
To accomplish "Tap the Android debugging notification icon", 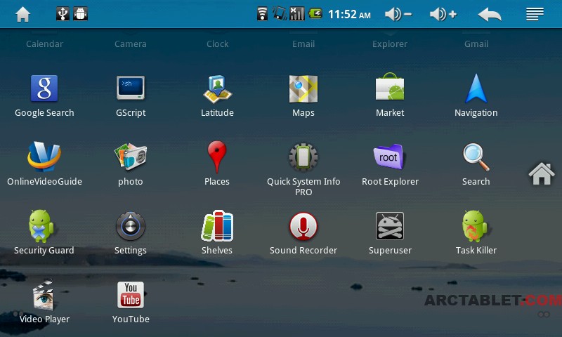I will pyautogui.click(x=81, y=14).
